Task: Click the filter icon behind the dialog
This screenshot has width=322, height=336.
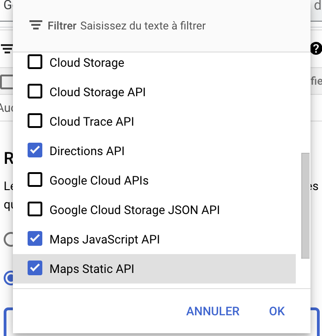Action: tap(7, 49)
